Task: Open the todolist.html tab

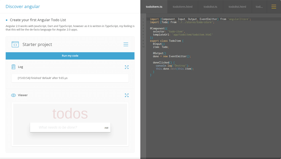Action: (x=237, y=7)
